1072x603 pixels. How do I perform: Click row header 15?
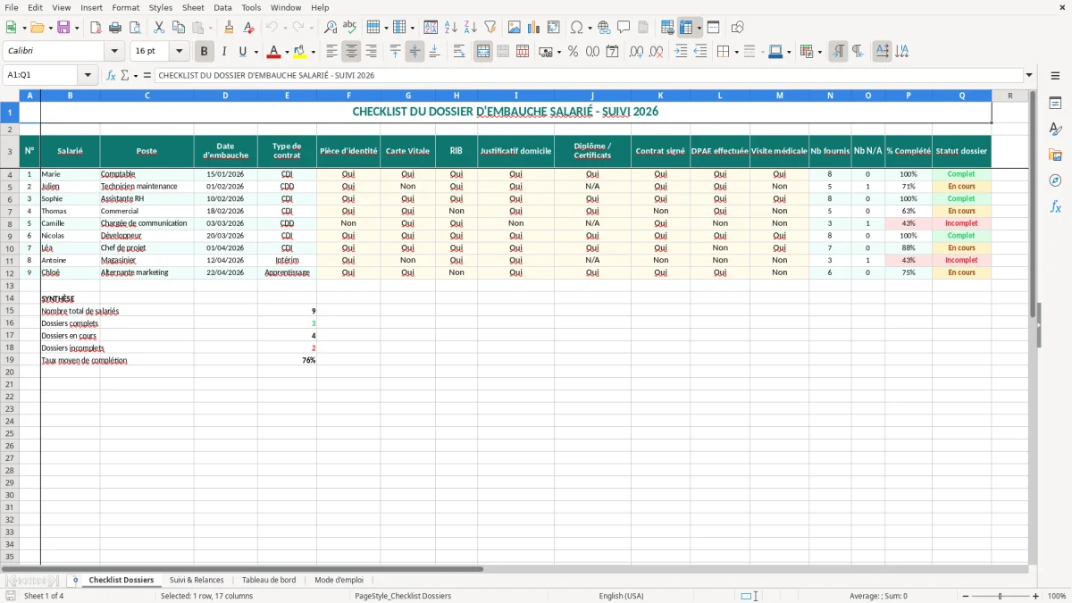click(10, 311)
